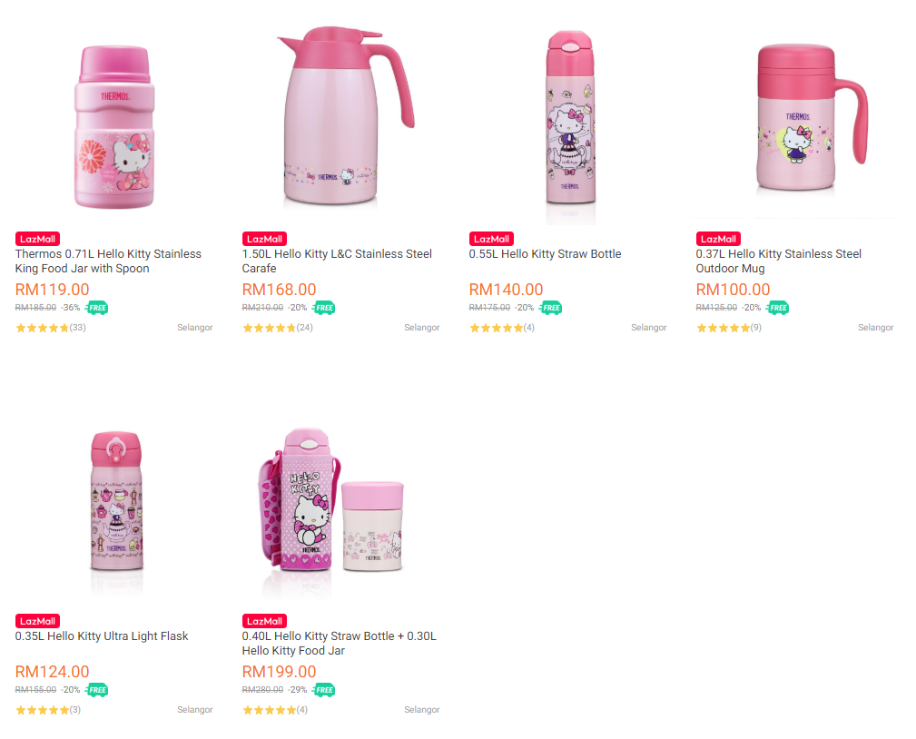Click free shipping badge under RM168.00 price

pyautogui.click(x=324, y=308)
